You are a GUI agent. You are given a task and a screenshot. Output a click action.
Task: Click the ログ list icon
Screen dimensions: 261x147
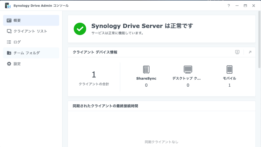(9, 42)
